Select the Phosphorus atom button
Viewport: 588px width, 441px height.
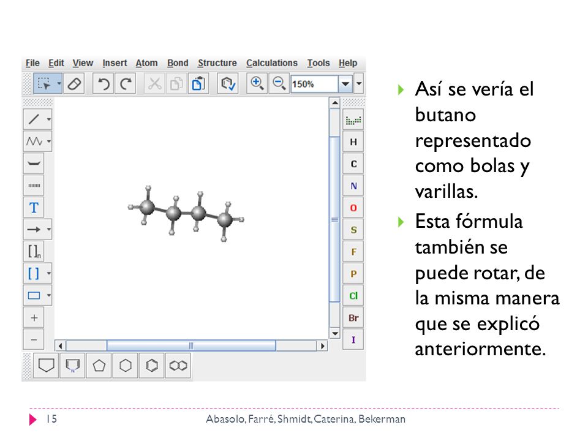(x=353, y=274)
